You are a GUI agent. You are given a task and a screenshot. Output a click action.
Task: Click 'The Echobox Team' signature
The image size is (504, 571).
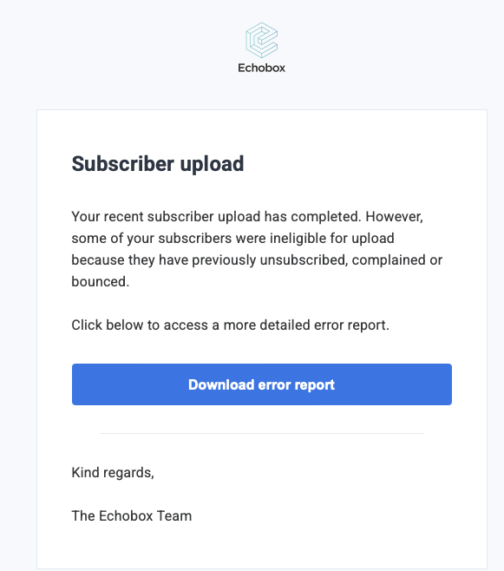tap(132, 516)
